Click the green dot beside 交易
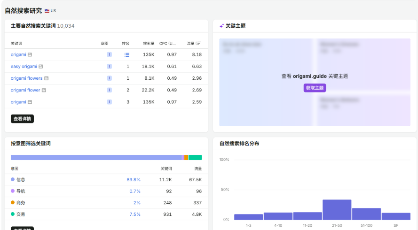The height and width of the screenshot is (230, 418). [x=13, y=214]
